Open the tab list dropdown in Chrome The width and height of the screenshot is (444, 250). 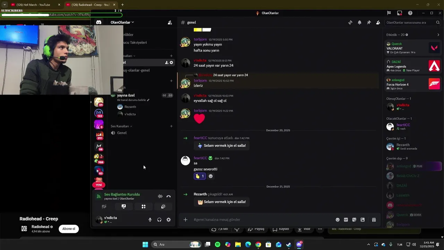click(5, 5)
